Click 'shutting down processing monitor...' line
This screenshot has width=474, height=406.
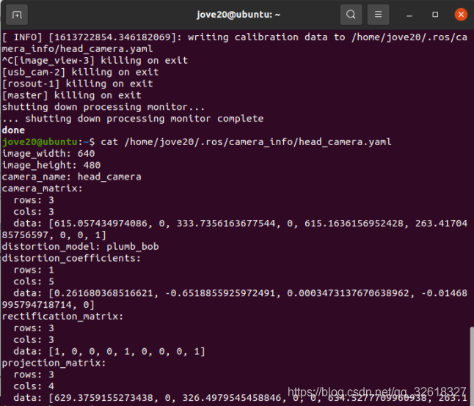103,107
